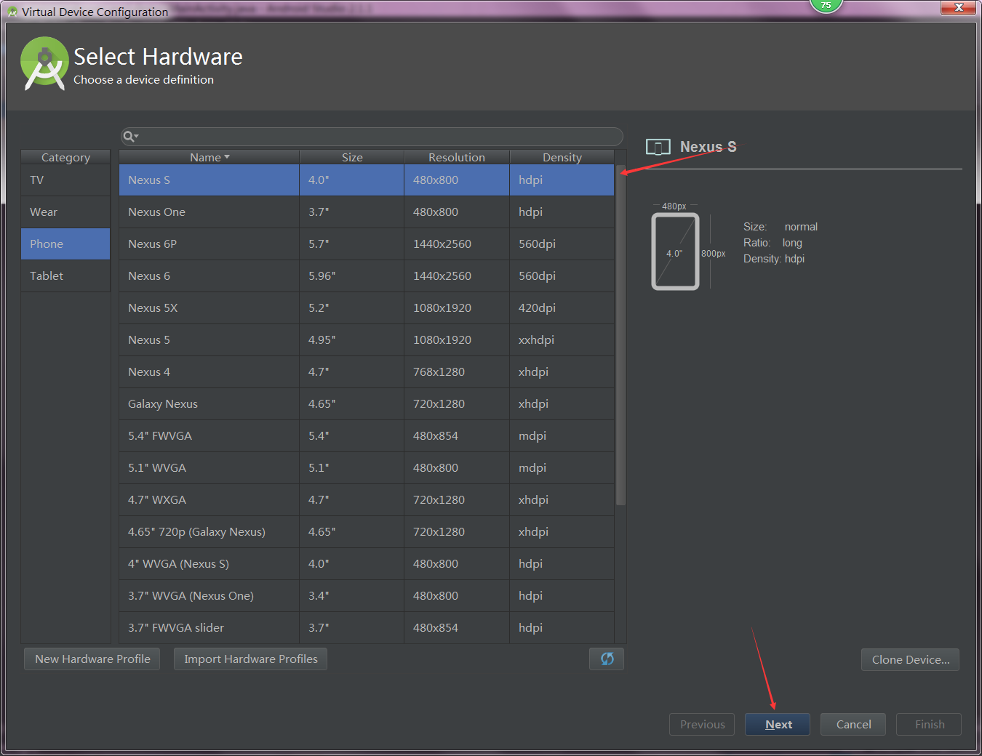The image size is (982, 756).
Task: Select the 4.7" WXGA device
Action: click(367, 500)
